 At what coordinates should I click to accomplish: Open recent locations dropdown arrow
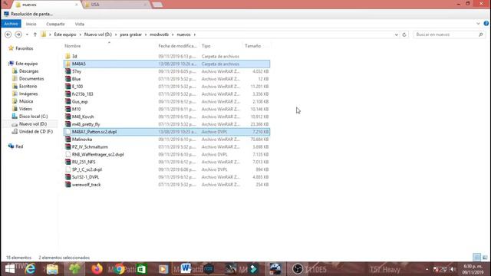[x=28, y=34]
